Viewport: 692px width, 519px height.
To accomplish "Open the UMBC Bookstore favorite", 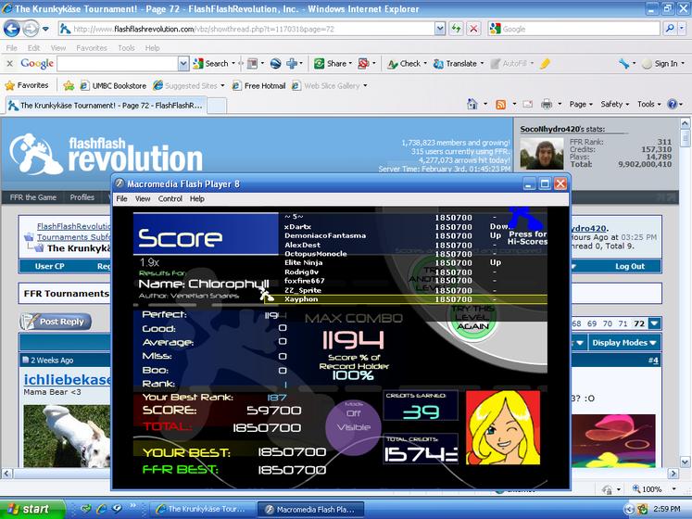I will point(113,85).
